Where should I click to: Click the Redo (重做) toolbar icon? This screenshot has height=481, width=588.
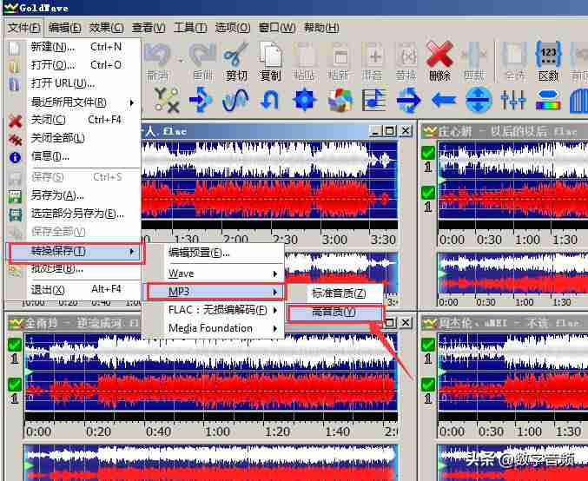[202, 55]
